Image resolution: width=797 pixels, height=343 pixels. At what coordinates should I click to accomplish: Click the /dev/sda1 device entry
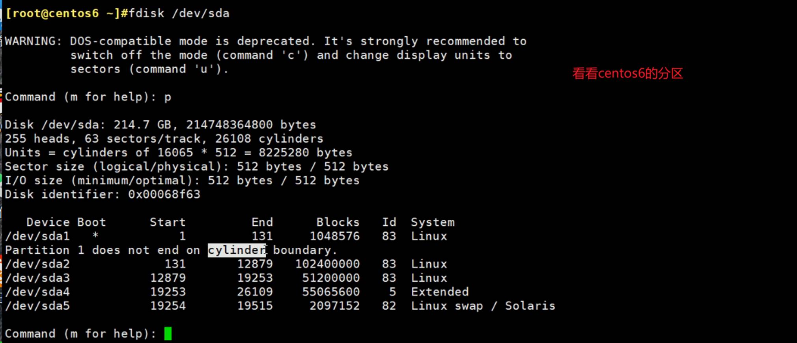coord(37,236)
